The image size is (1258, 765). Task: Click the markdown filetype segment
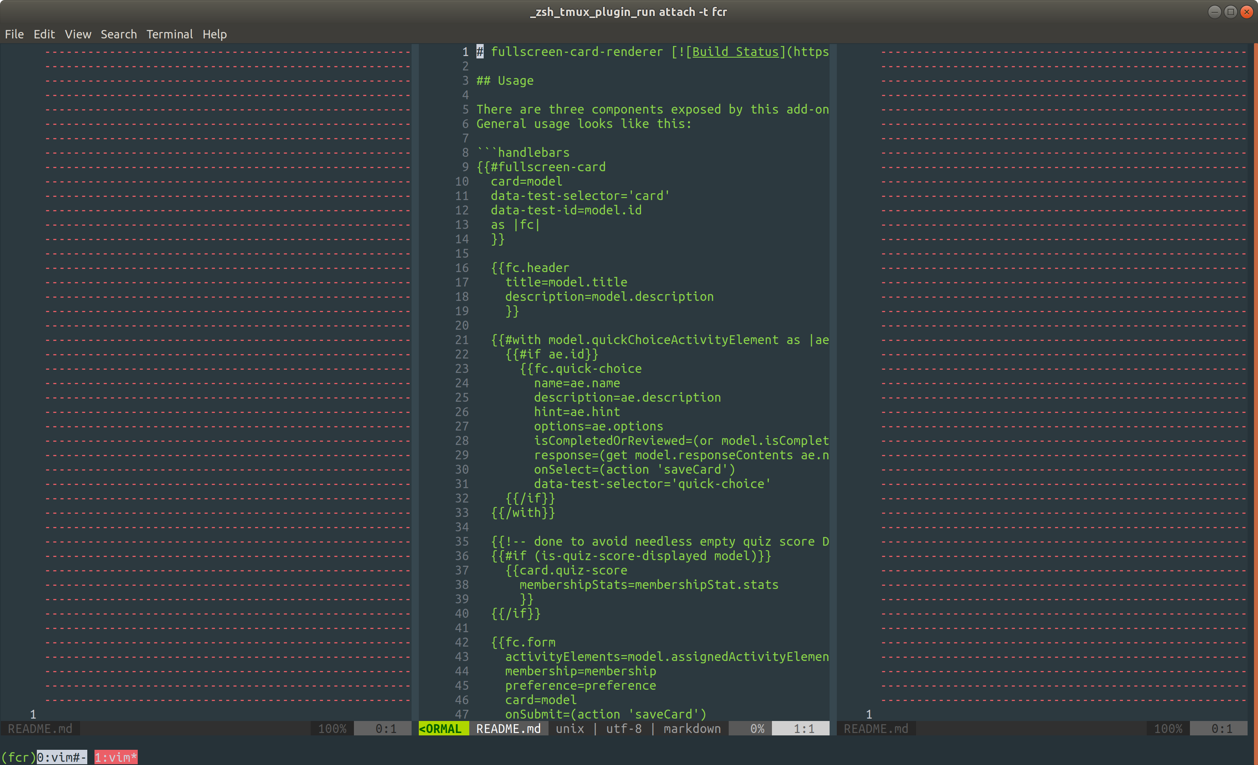[691, 728]
